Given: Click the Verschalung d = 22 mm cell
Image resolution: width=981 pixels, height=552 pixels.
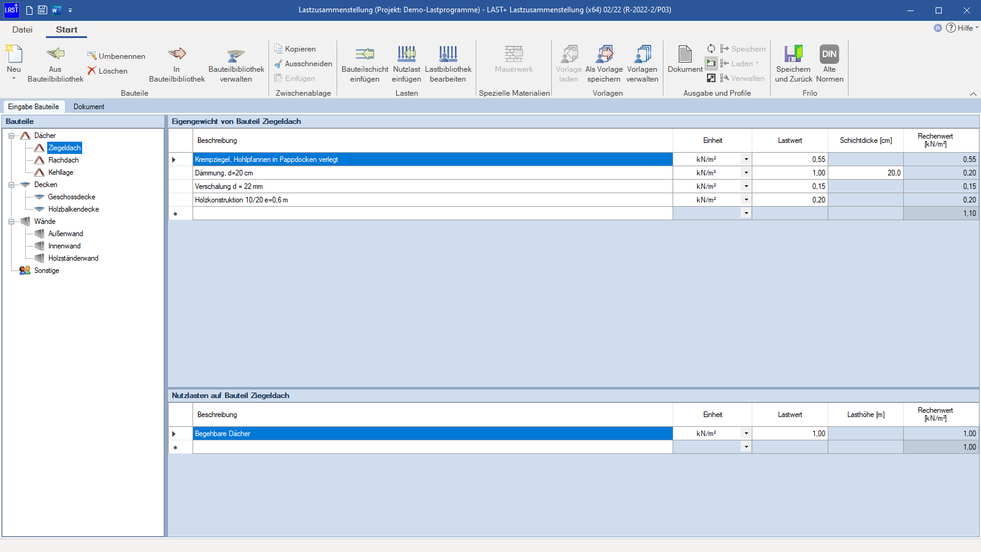Looking at the screenshot, I should [x=433, y=186].
